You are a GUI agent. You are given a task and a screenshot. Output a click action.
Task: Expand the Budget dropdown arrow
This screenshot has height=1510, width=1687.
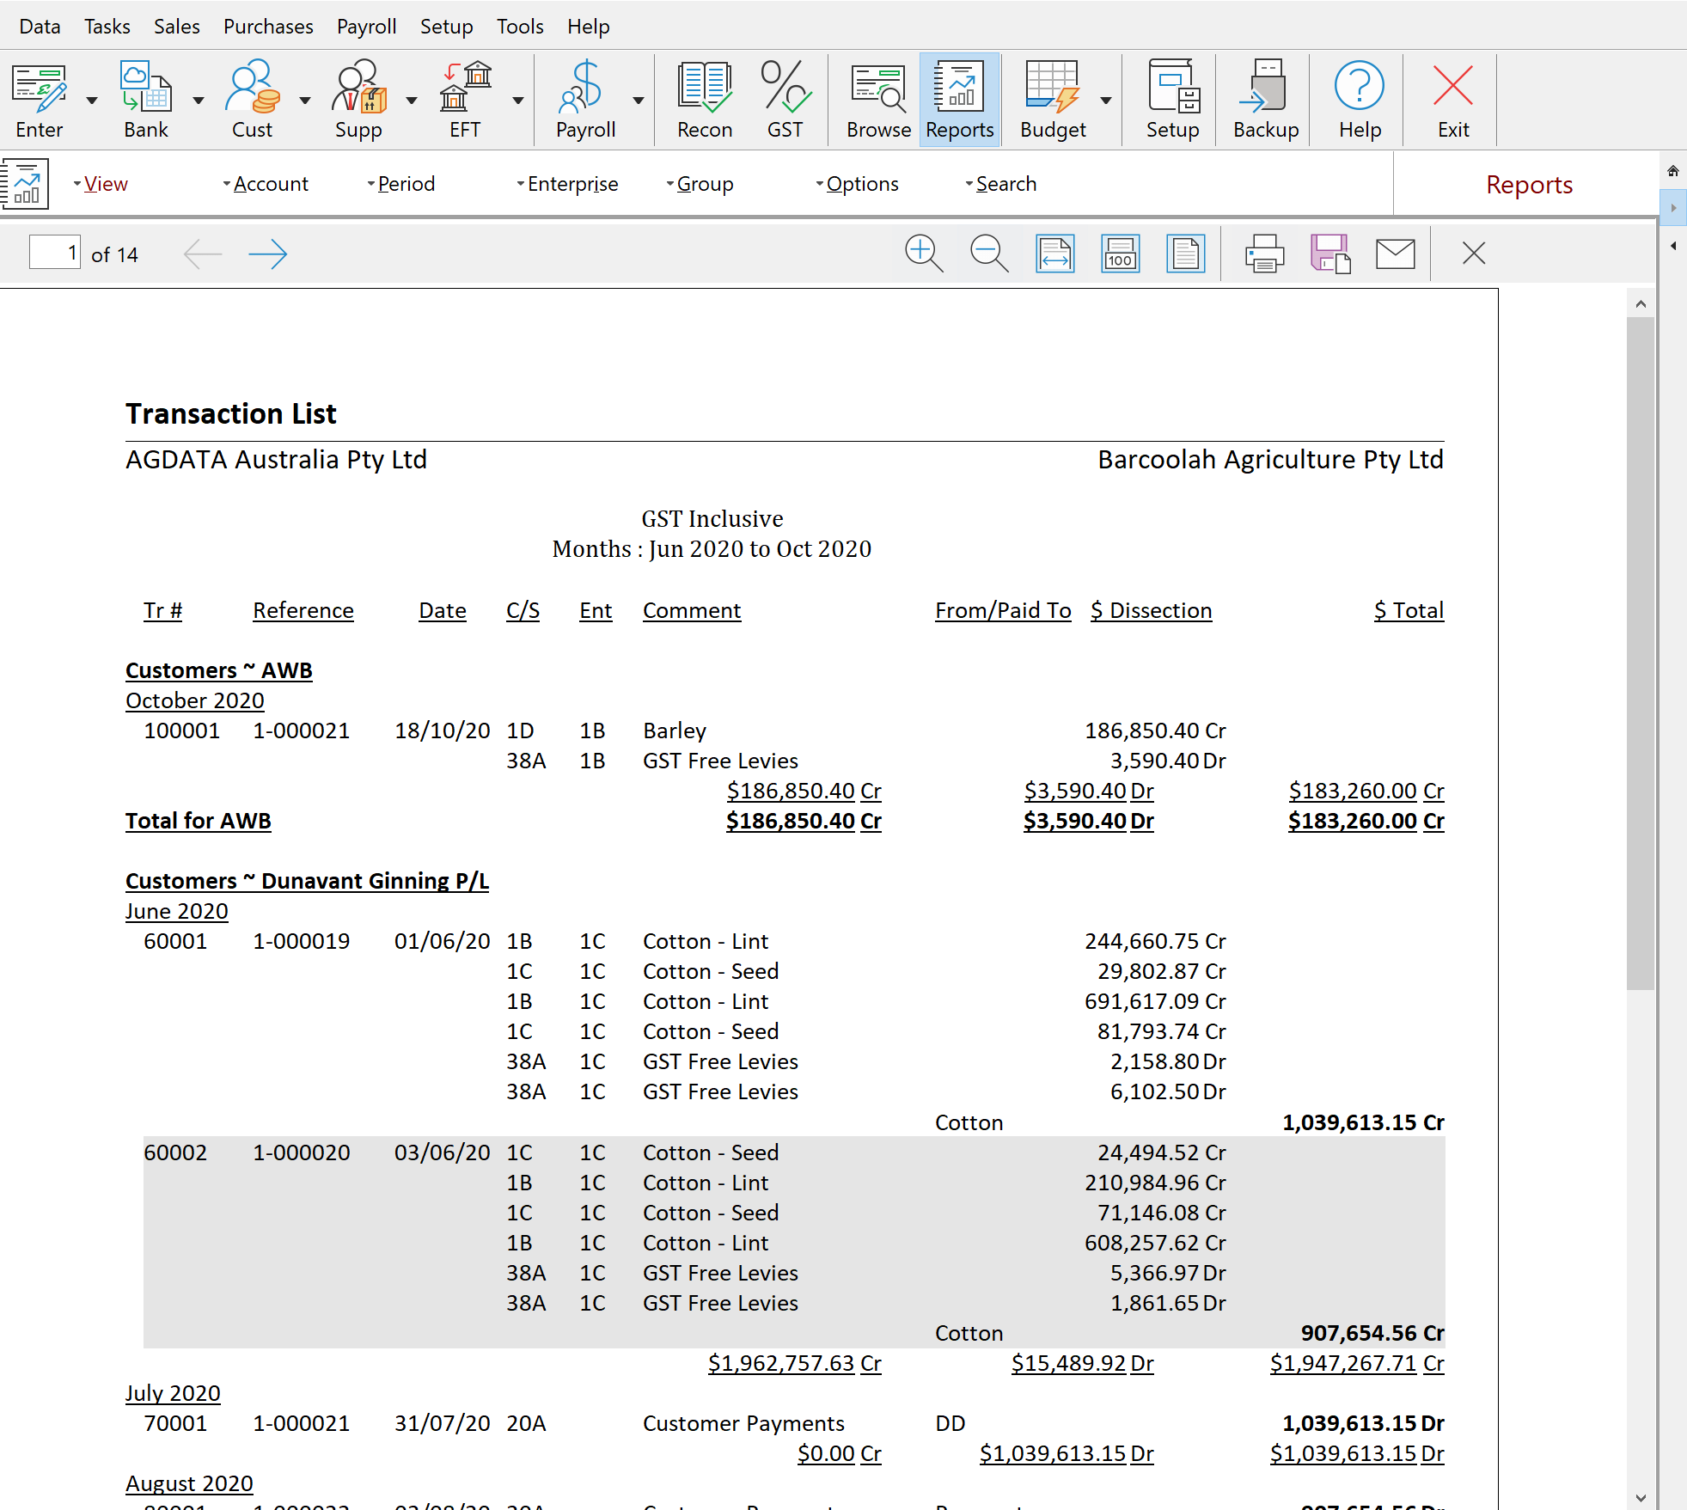point(1106,101)
